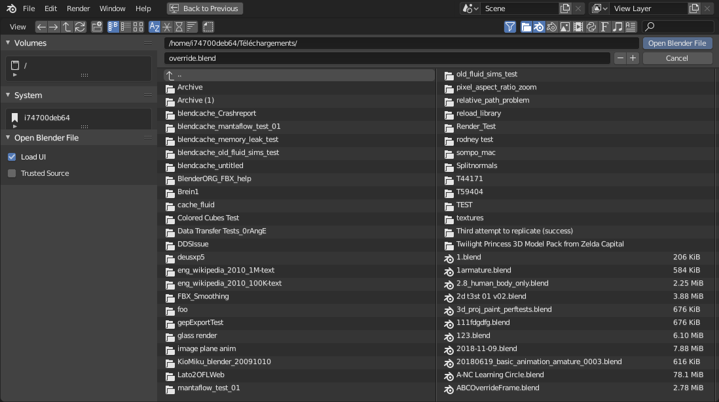Switch to vertical list display mode
The image size is (719, 402).
click(113, 27)
